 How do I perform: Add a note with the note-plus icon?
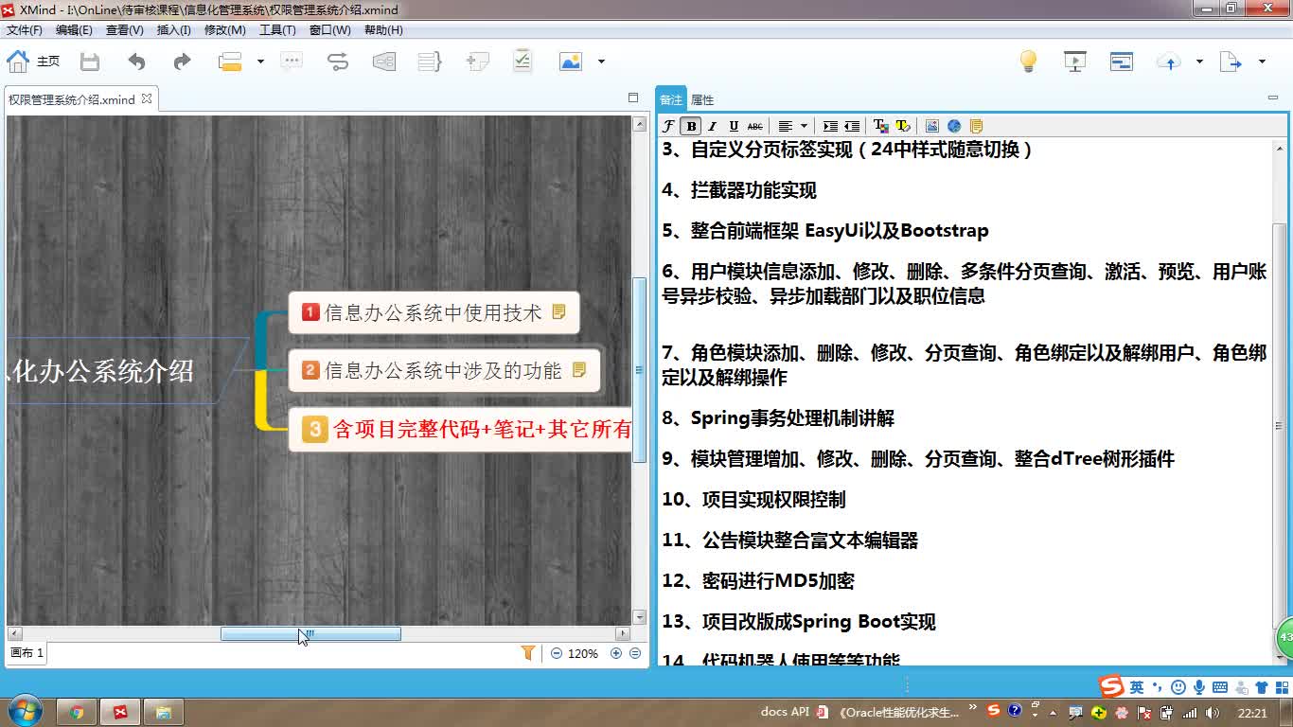[x=477, y=62]
